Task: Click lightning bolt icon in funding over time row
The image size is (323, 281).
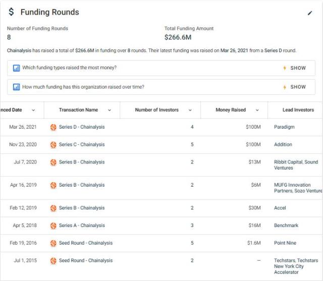Action: coord(285,87)
